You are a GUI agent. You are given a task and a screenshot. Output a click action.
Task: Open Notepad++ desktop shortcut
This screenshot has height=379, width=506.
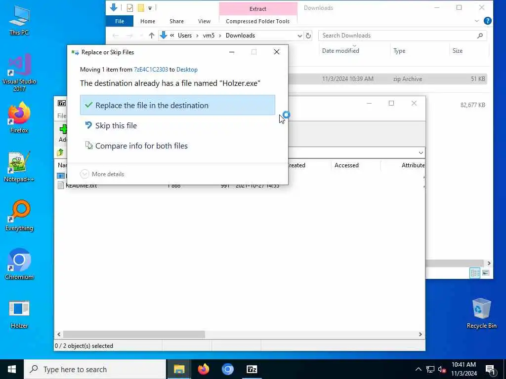click(19, 167)
